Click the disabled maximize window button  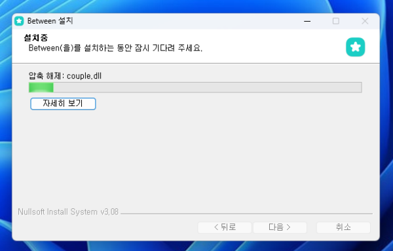336,21
